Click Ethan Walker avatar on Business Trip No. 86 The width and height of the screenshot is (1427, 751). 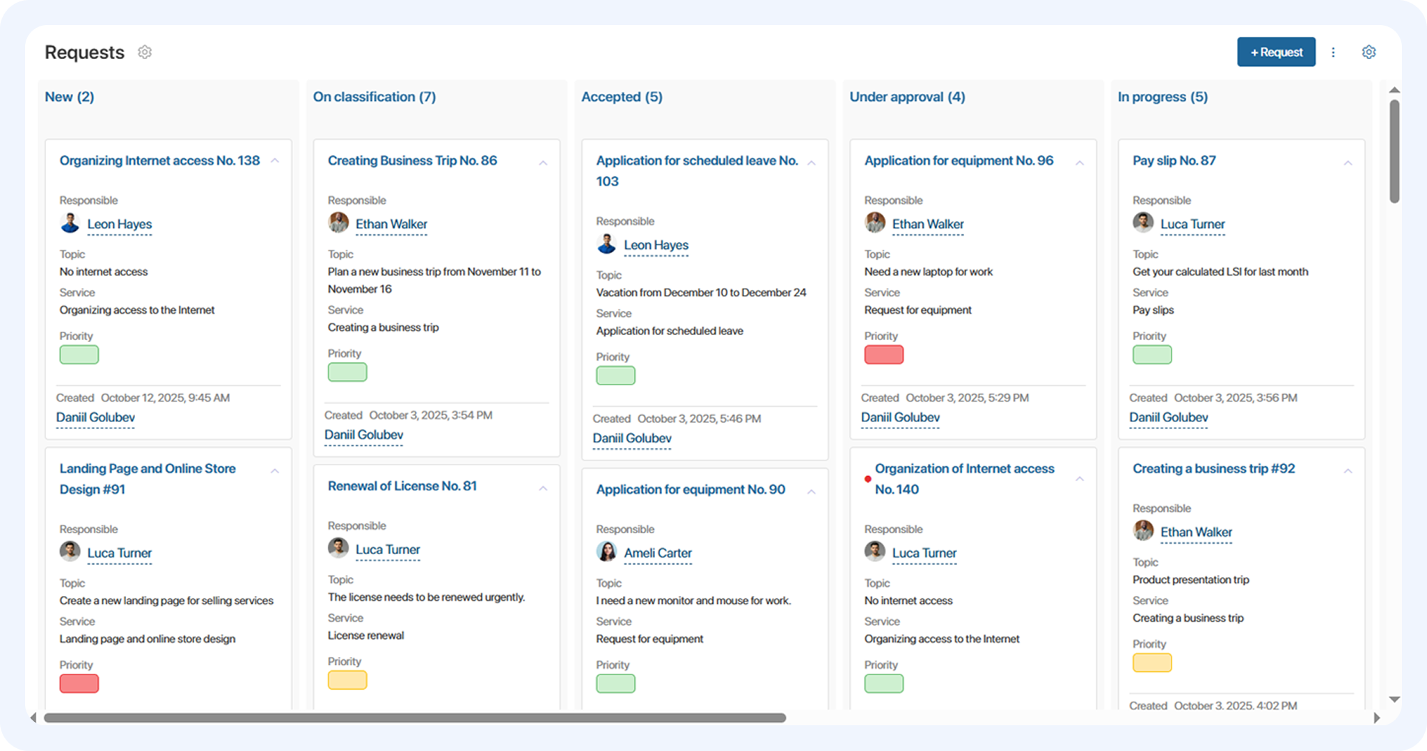[338, 223]
